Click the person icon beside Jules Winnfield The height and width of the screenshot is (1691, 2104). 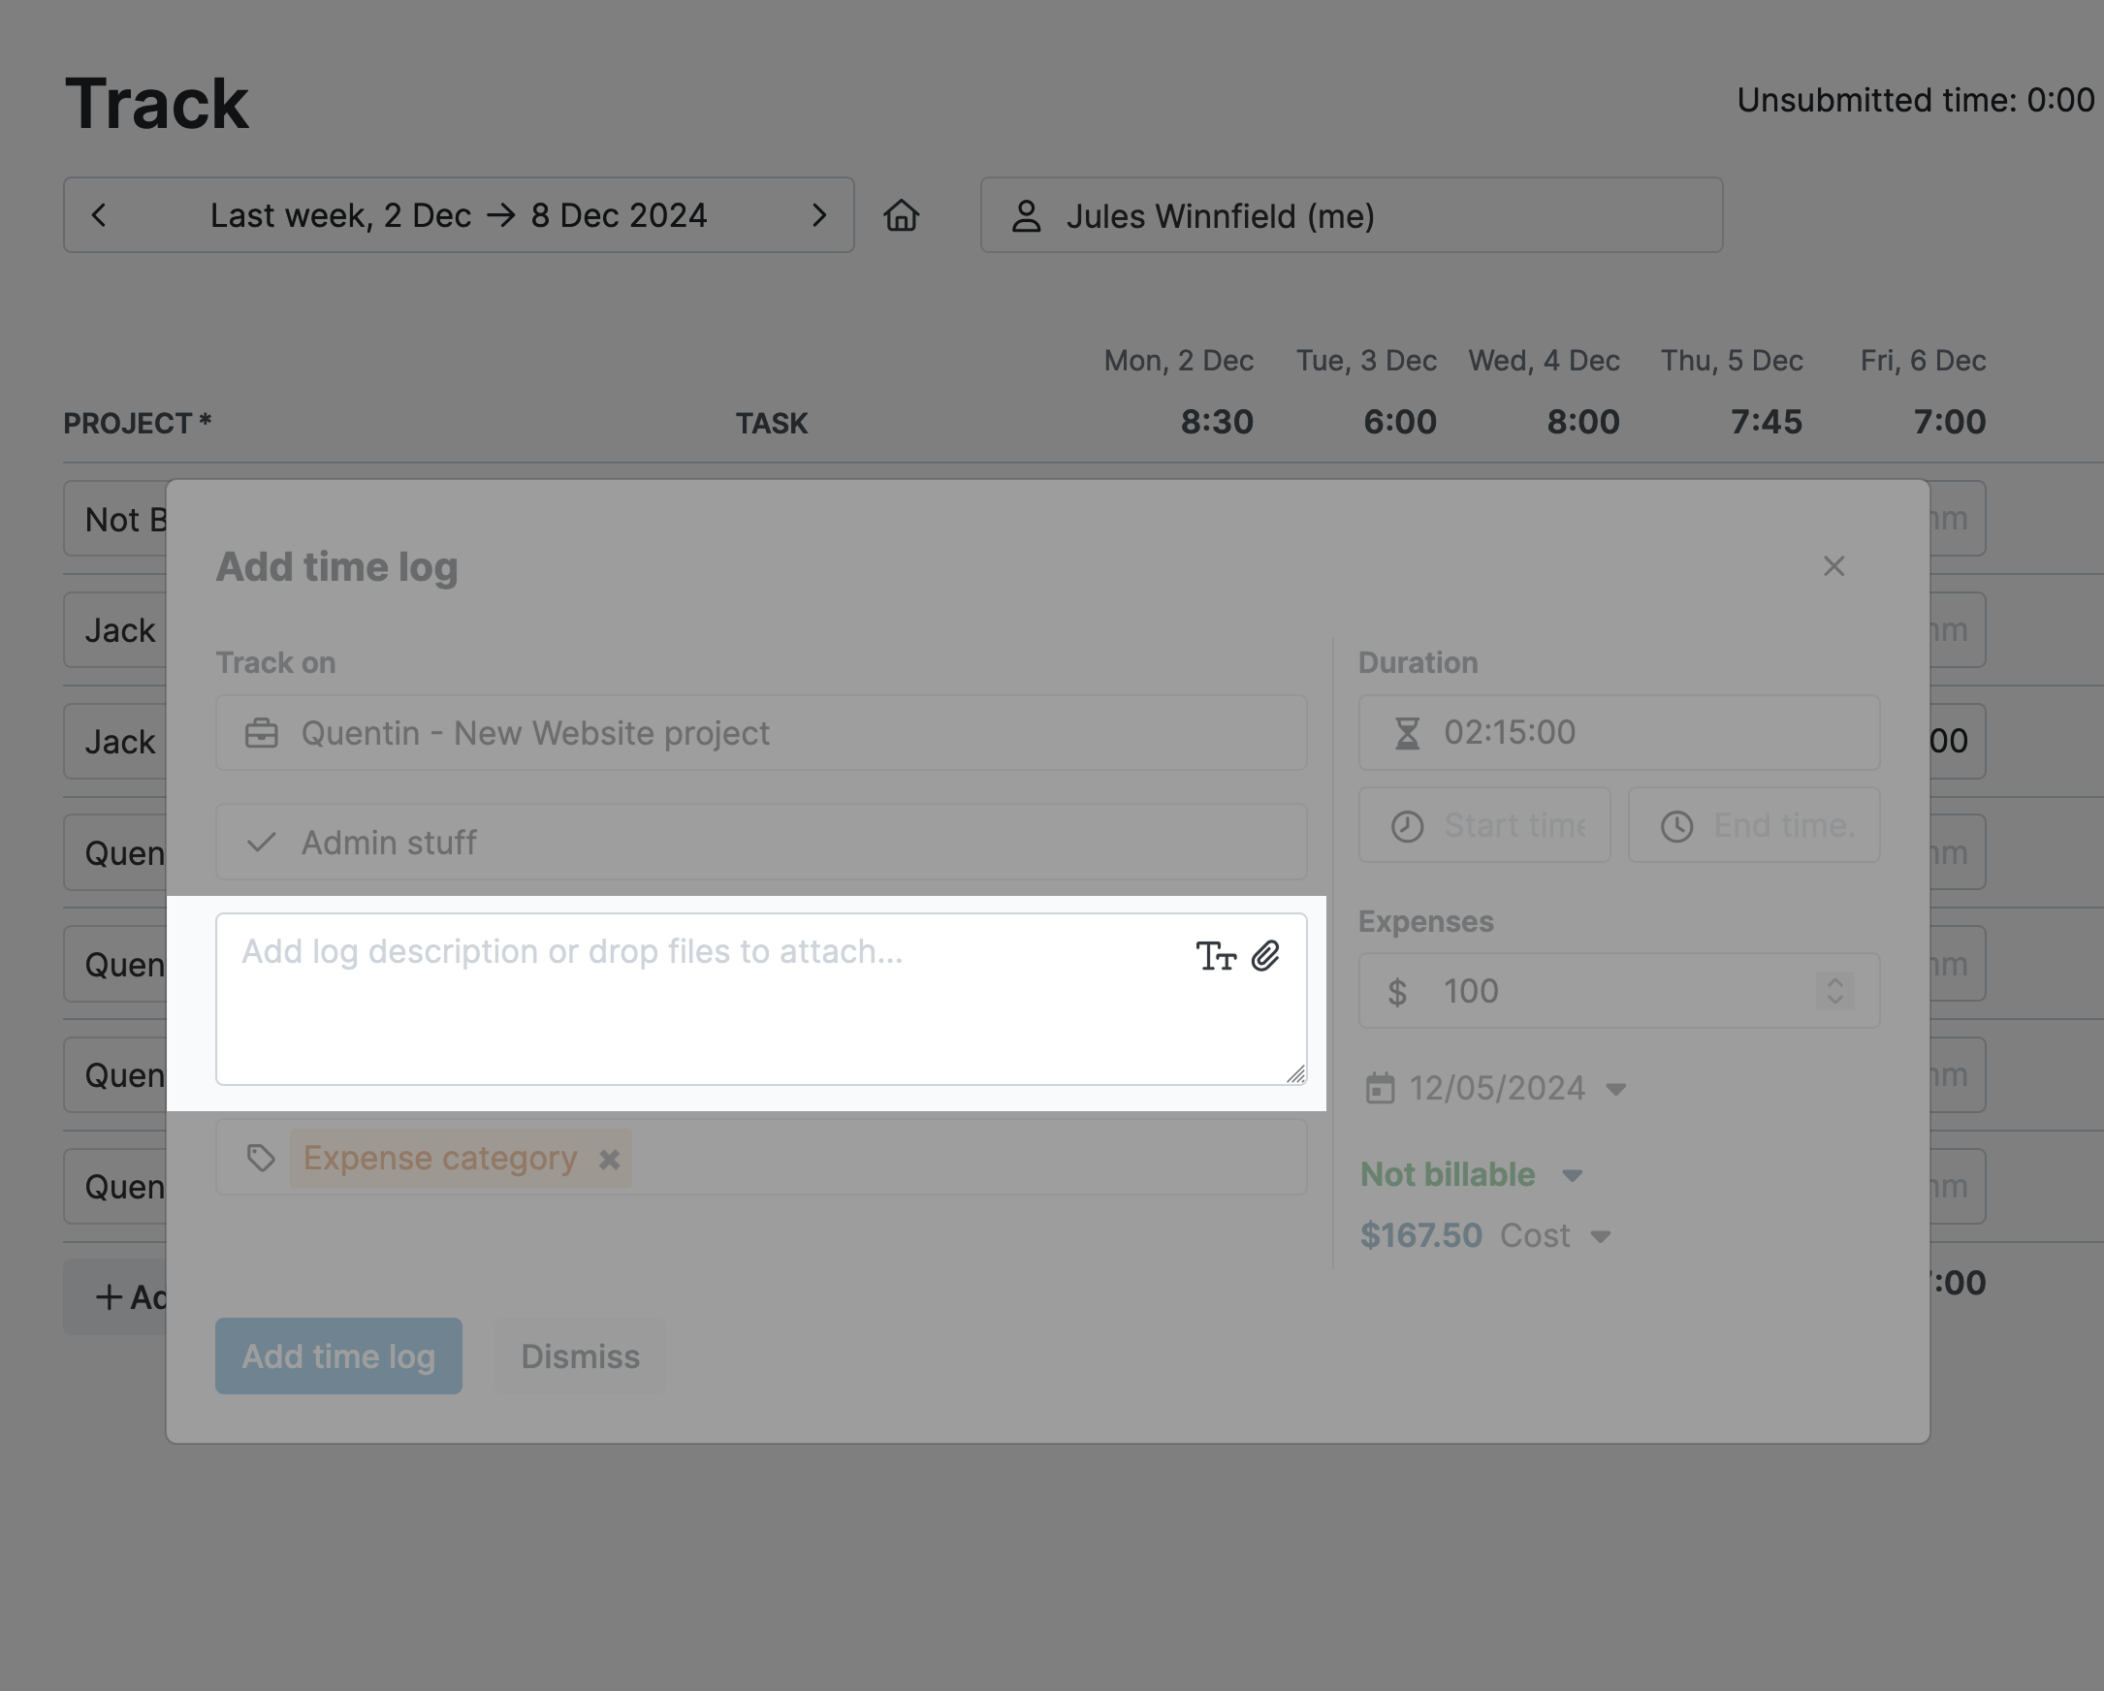(1027, 215)
